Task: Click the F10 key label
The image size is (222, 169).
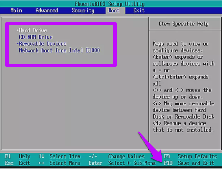Action: click(x=168, y=163)
